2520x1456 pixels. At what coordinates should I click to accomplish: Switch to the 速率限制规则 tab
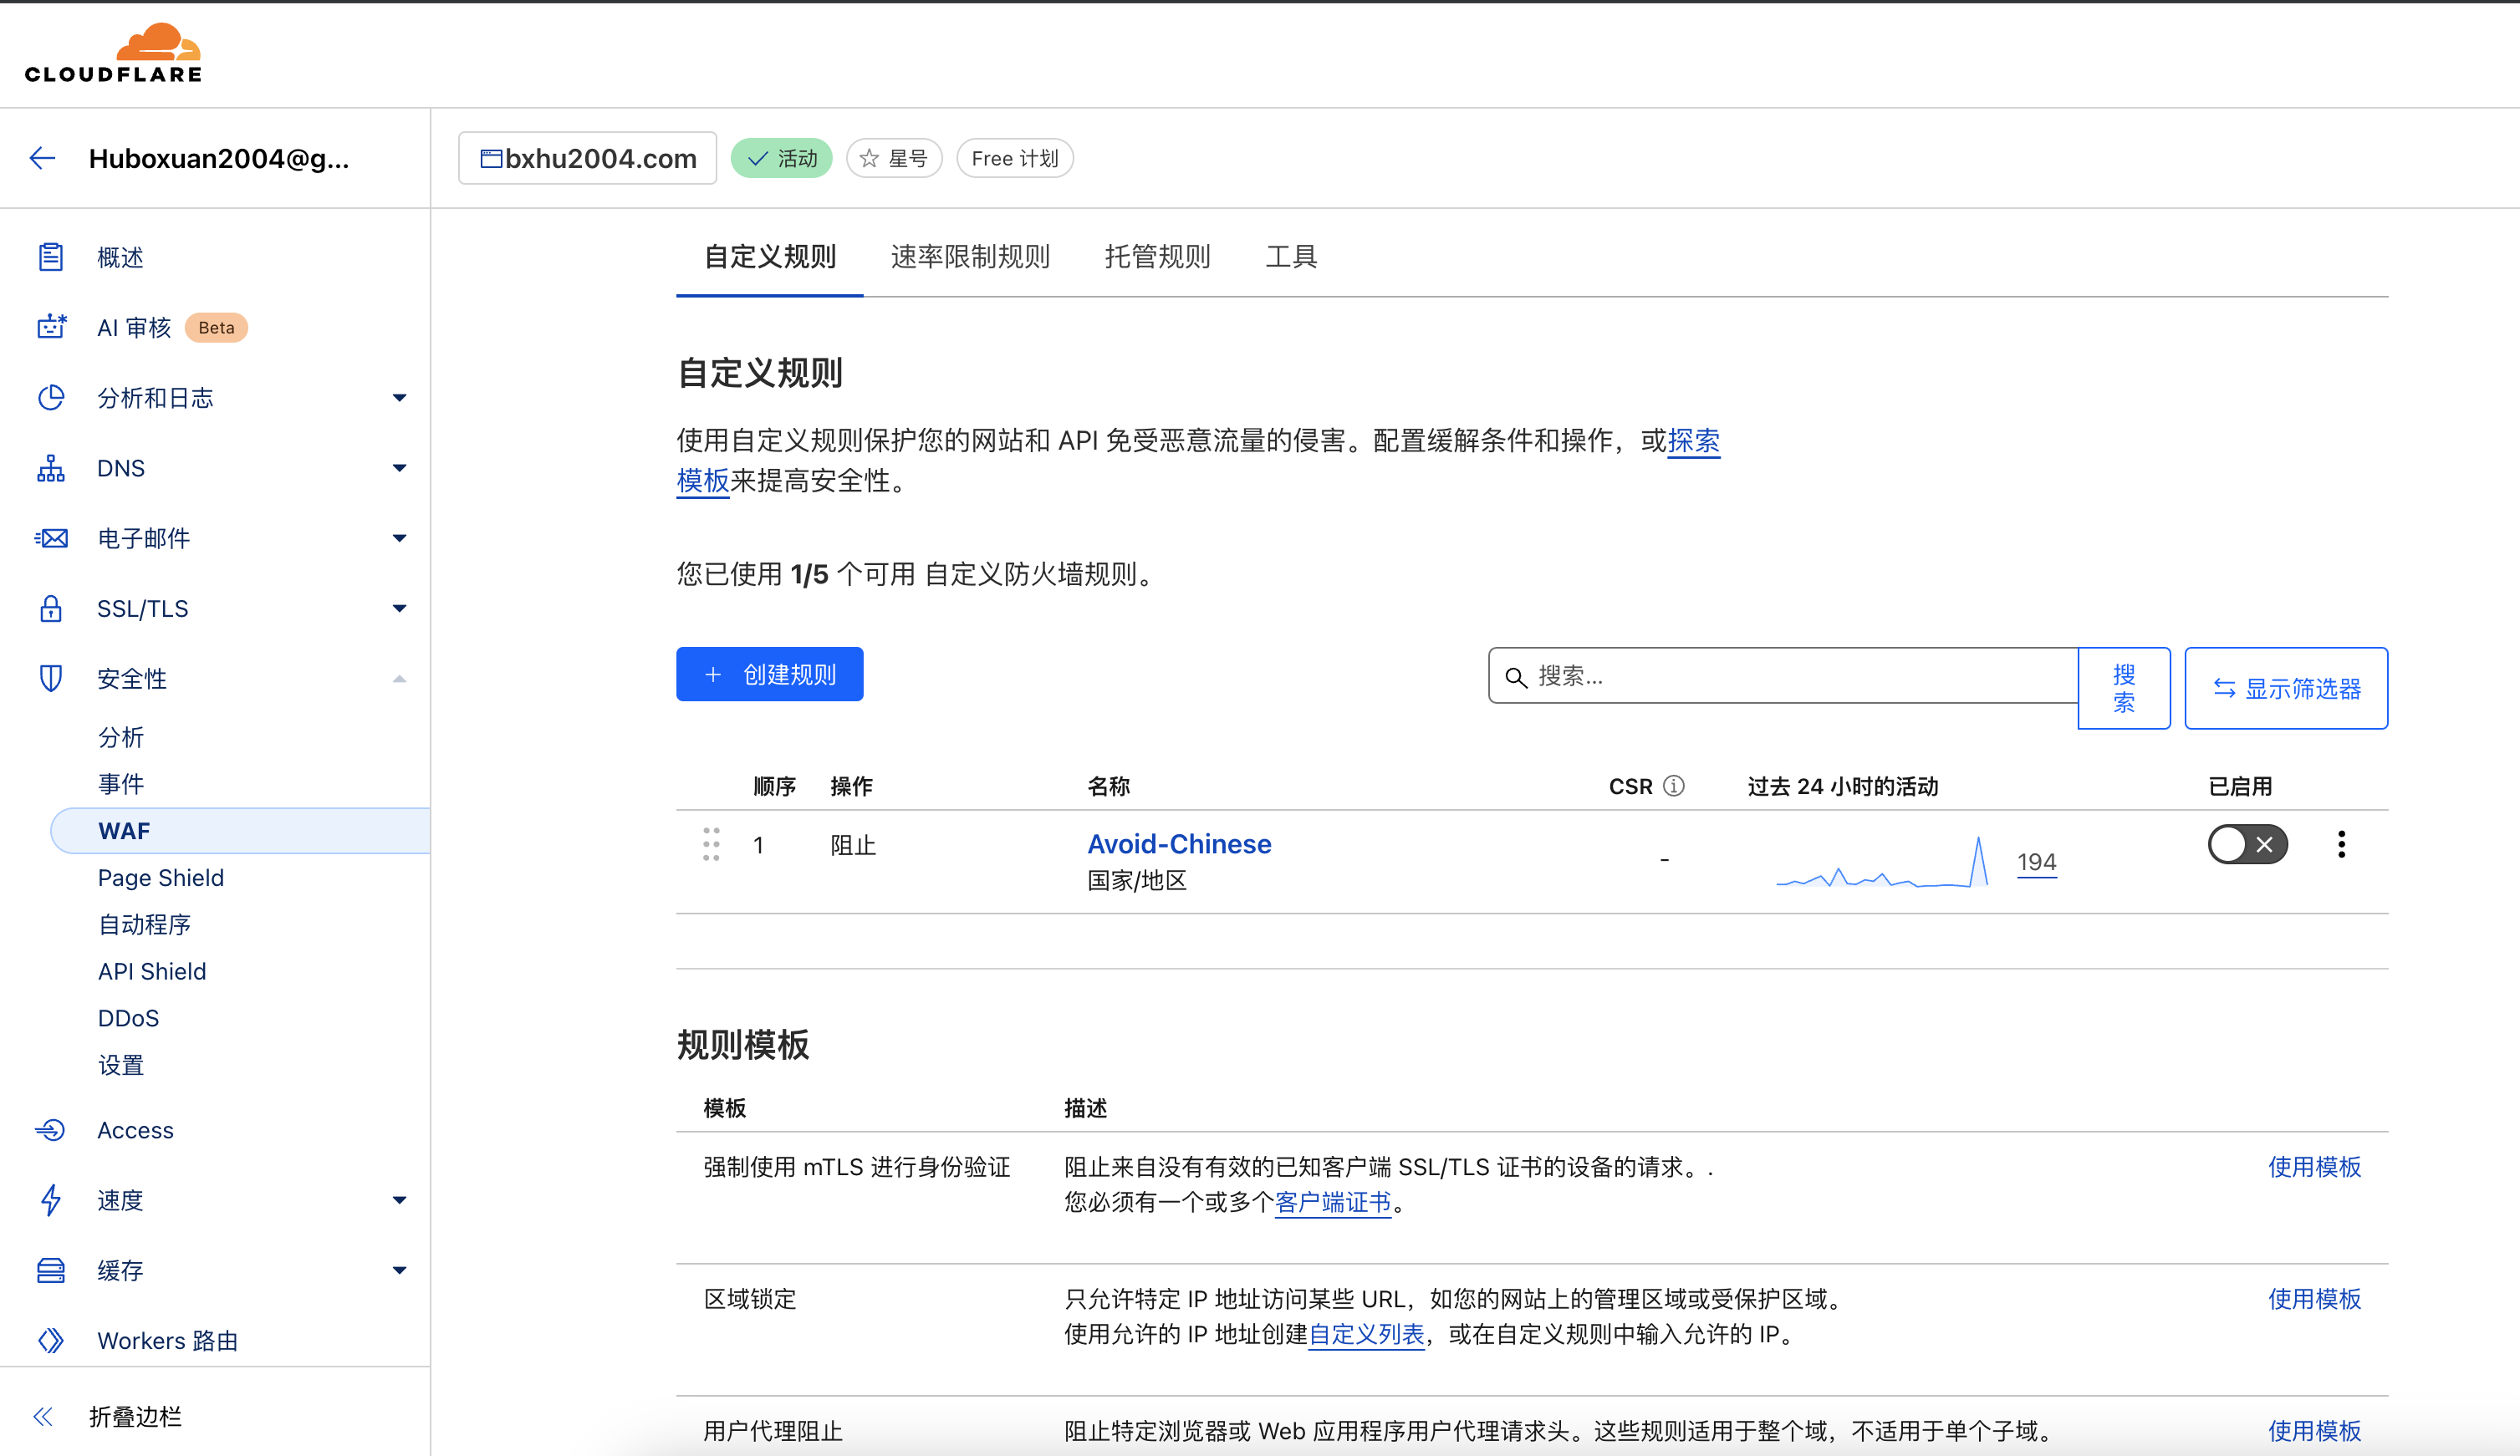point(969,257)
